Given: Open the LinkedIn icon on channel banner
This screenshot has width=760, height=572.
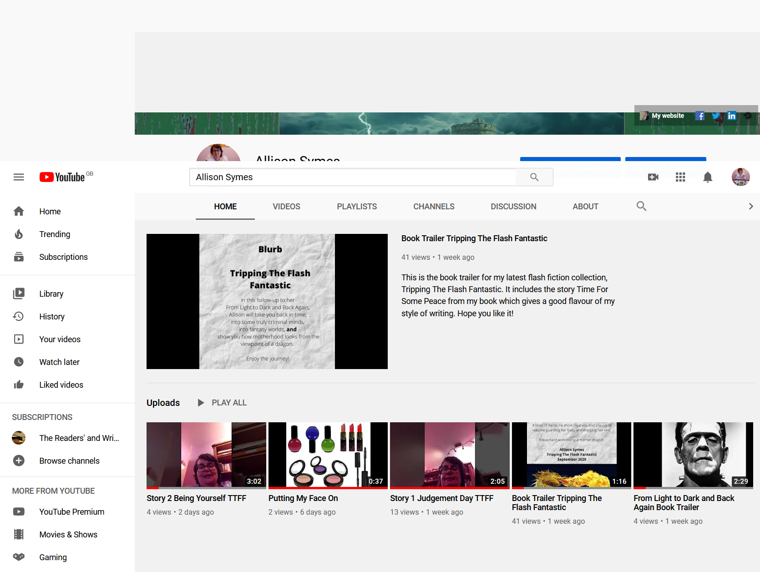Looking at the screenshot, I should click(731, 116).
